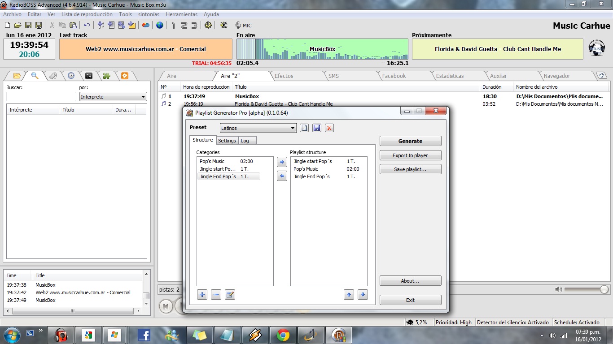This screenshot has width=613, height=344.
Task: Remove a category with the minus button
Action: coord(216,295)
